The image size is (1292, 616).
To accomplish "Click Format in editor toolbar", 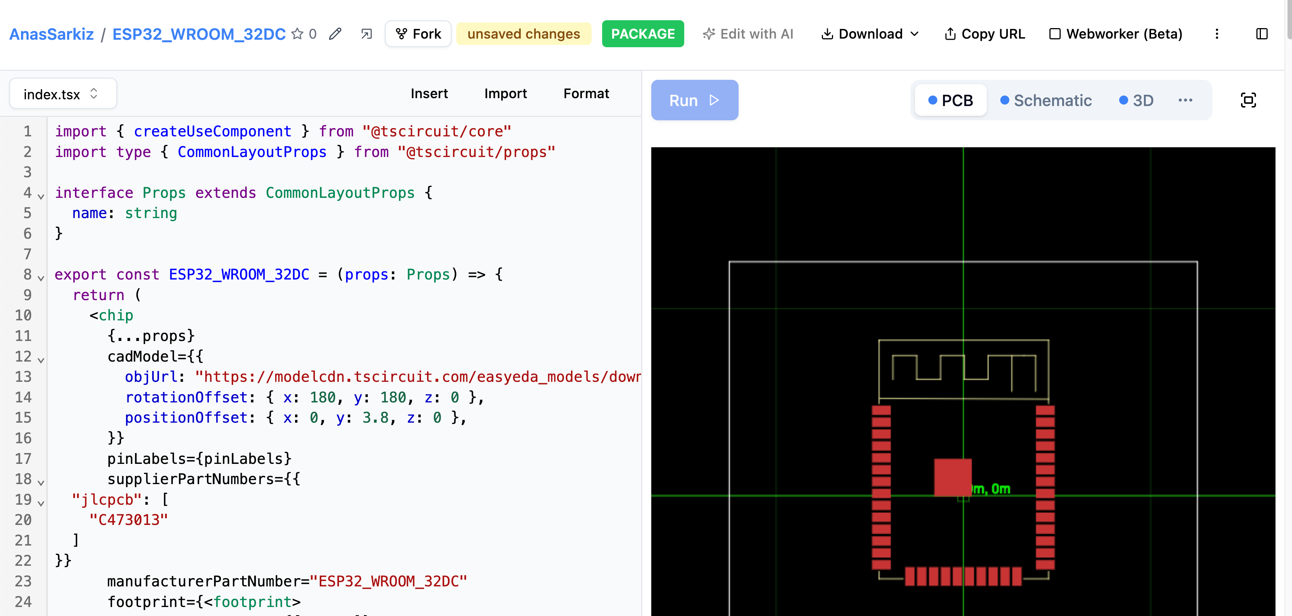I will coord(586,94).
